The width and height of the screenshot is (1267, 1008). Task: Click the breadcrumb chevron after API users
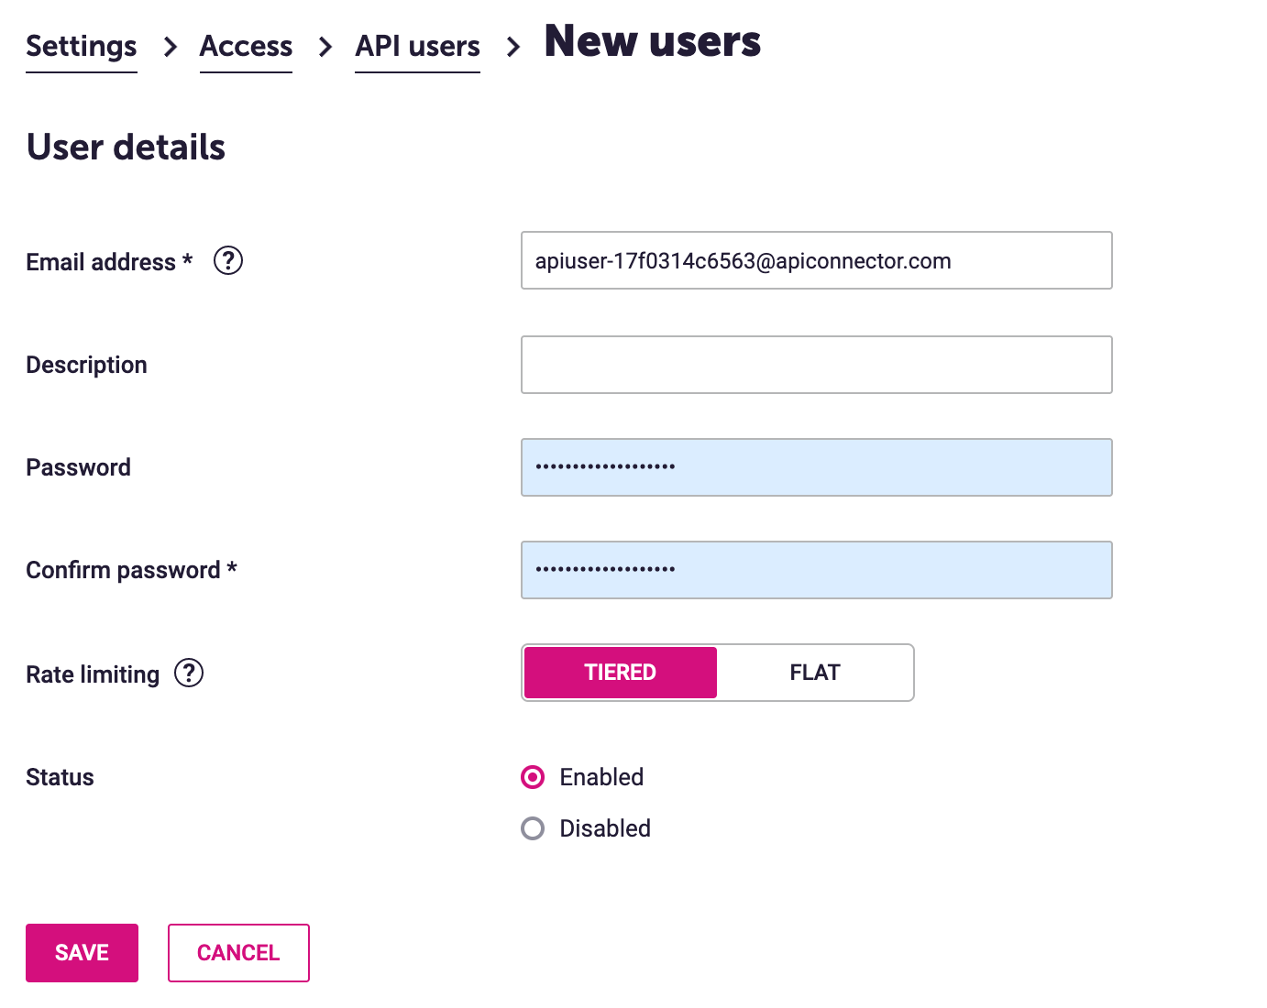512,47
